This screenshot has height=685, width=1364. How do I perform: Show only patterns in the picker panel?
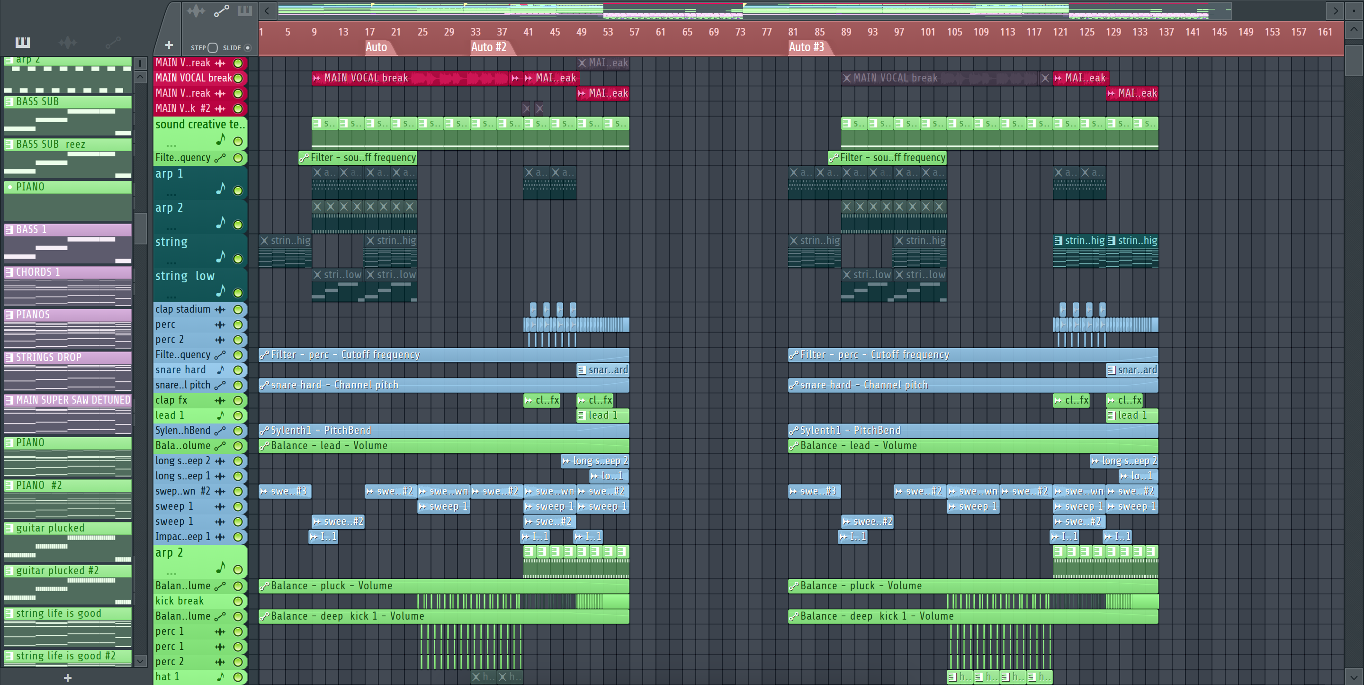23,42
